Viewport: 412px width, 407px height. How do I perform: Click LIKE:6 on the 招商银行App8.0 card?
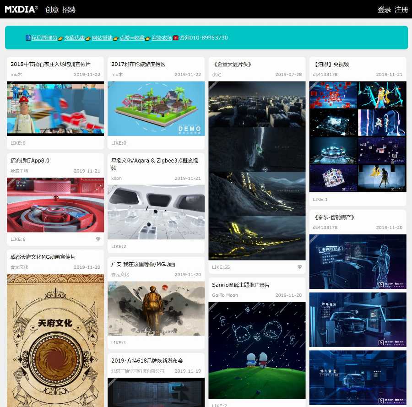18,239
